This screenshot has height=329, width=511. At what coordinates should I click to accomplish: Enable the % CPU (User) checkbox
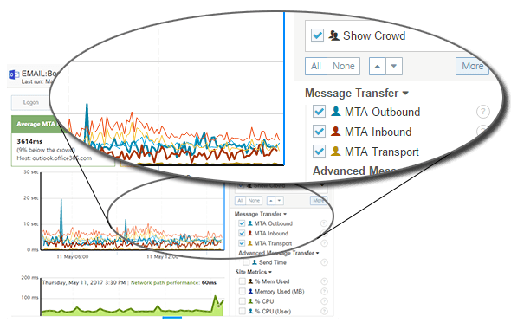tap(242, 312)
